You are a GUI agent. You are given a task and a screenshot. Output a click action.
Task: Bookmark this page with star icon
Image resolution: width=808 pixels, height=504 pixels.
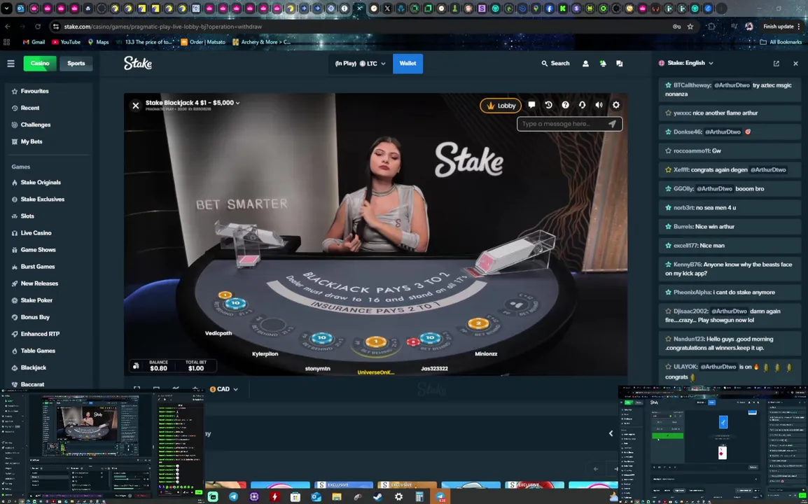point(690,27)
